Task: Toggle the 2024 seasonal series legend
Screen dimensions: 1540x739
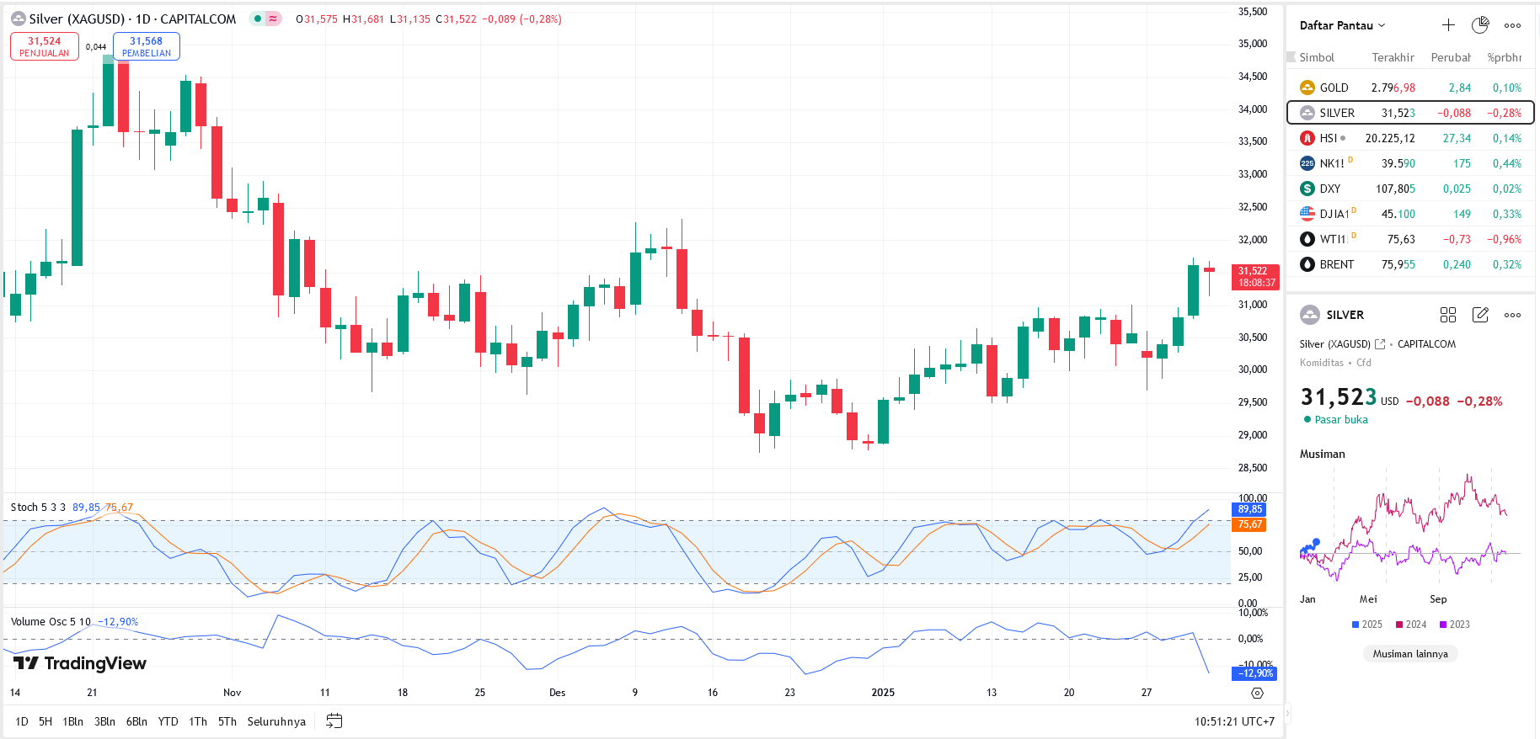Action: [x=1410, y=625]
